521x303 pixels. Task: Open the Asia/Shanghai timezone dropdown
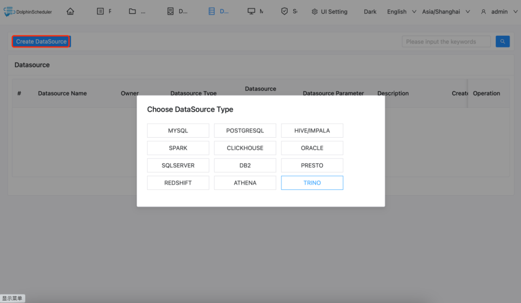(445, 12)
